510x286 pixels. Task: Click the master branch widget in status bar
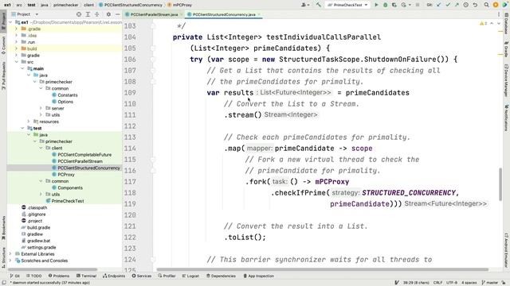pyautogui.click(x=490, y=283)
